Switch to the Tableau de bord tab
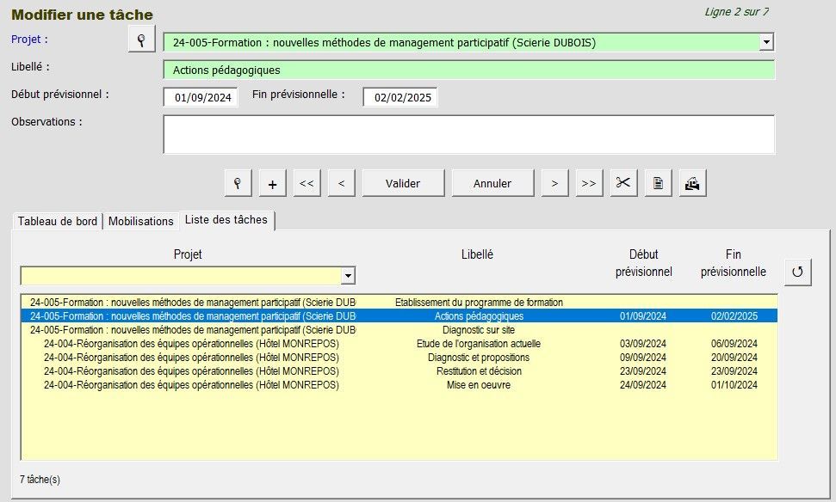This screenshot has height=502, width=836. pos(58,221)
